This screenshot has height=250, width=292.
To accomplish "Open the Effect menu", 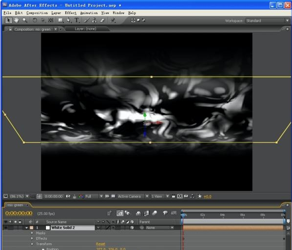I will 71,13.
